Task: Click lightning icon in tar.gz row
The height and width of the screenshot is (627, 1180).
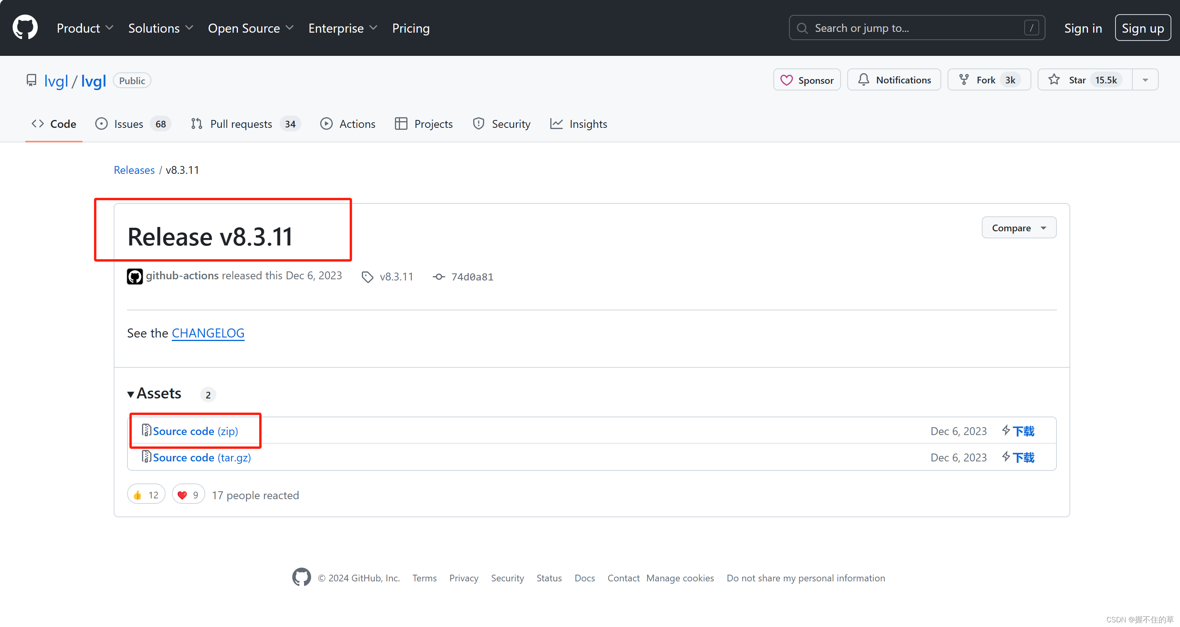Action: coord(1005,457)
